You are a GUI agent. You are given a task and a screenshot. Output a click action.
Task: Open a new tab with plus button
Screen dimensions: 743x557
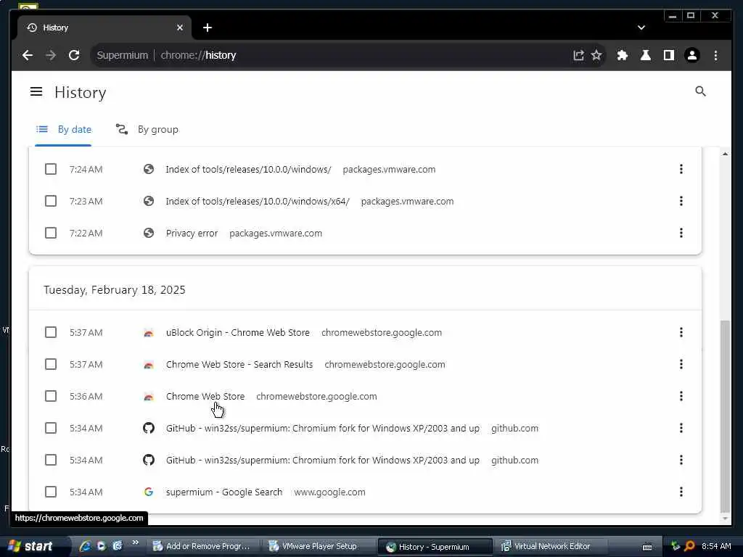point(207,28)
